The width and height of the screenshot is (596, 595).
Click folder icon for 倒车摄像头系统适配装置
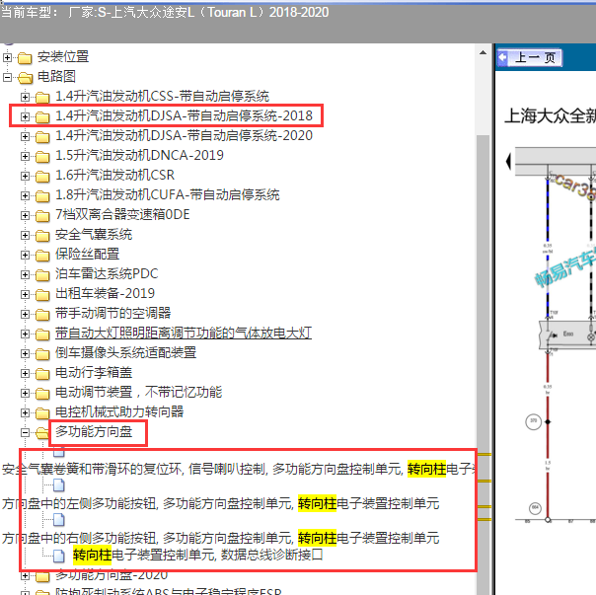pyautogui.click(x=42, y=354)
